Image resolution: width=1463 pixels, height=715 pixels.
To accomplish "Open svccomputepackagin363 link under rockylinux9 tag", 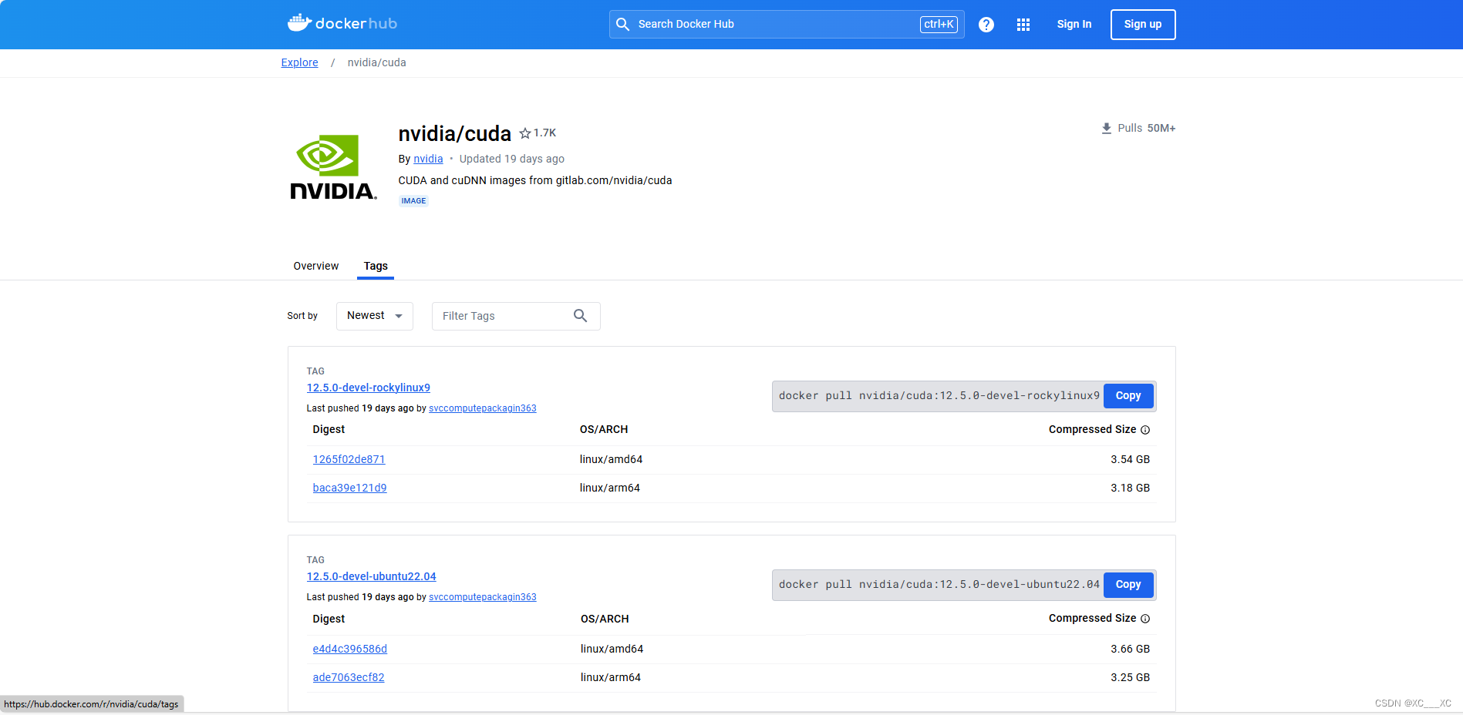I will point(483,408).
